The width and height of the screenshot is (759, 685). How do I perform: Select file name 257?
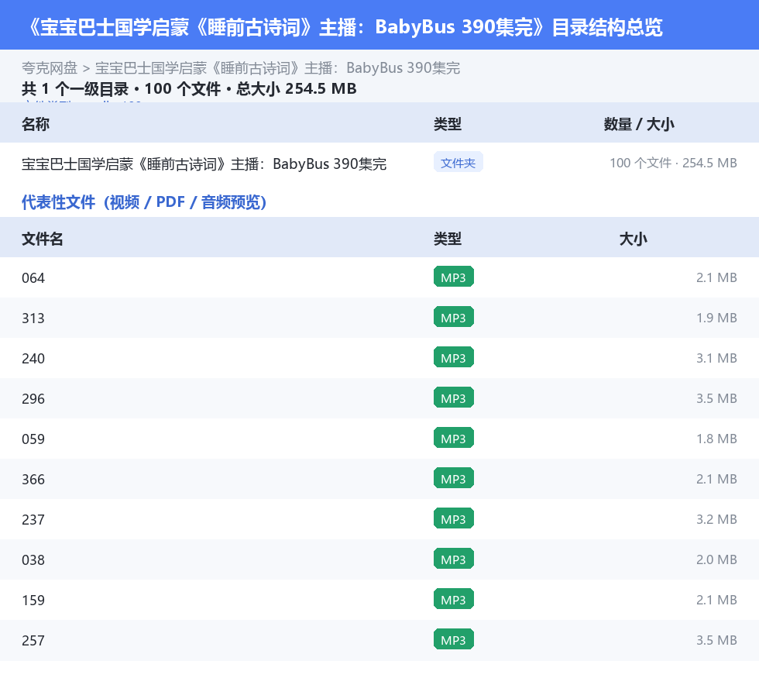coord(33,640)
